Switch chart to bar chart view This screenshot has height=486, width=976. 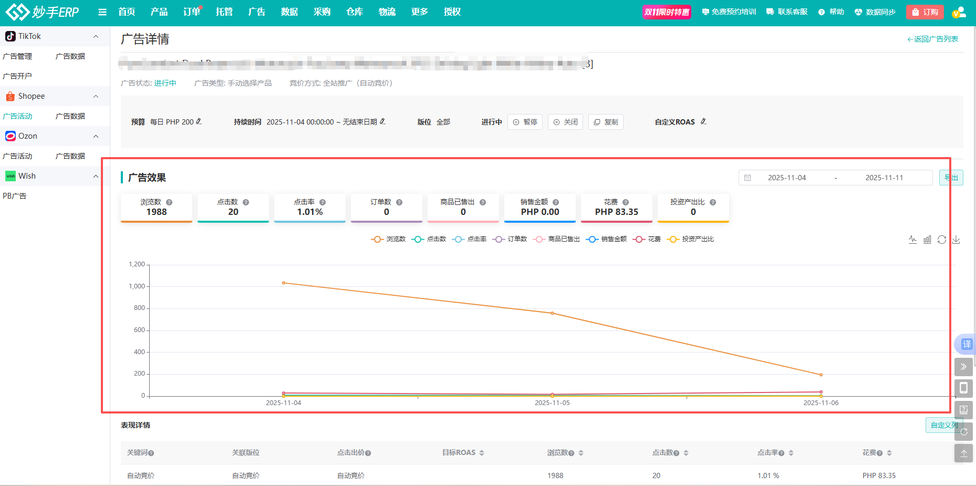tap(927, 240)
